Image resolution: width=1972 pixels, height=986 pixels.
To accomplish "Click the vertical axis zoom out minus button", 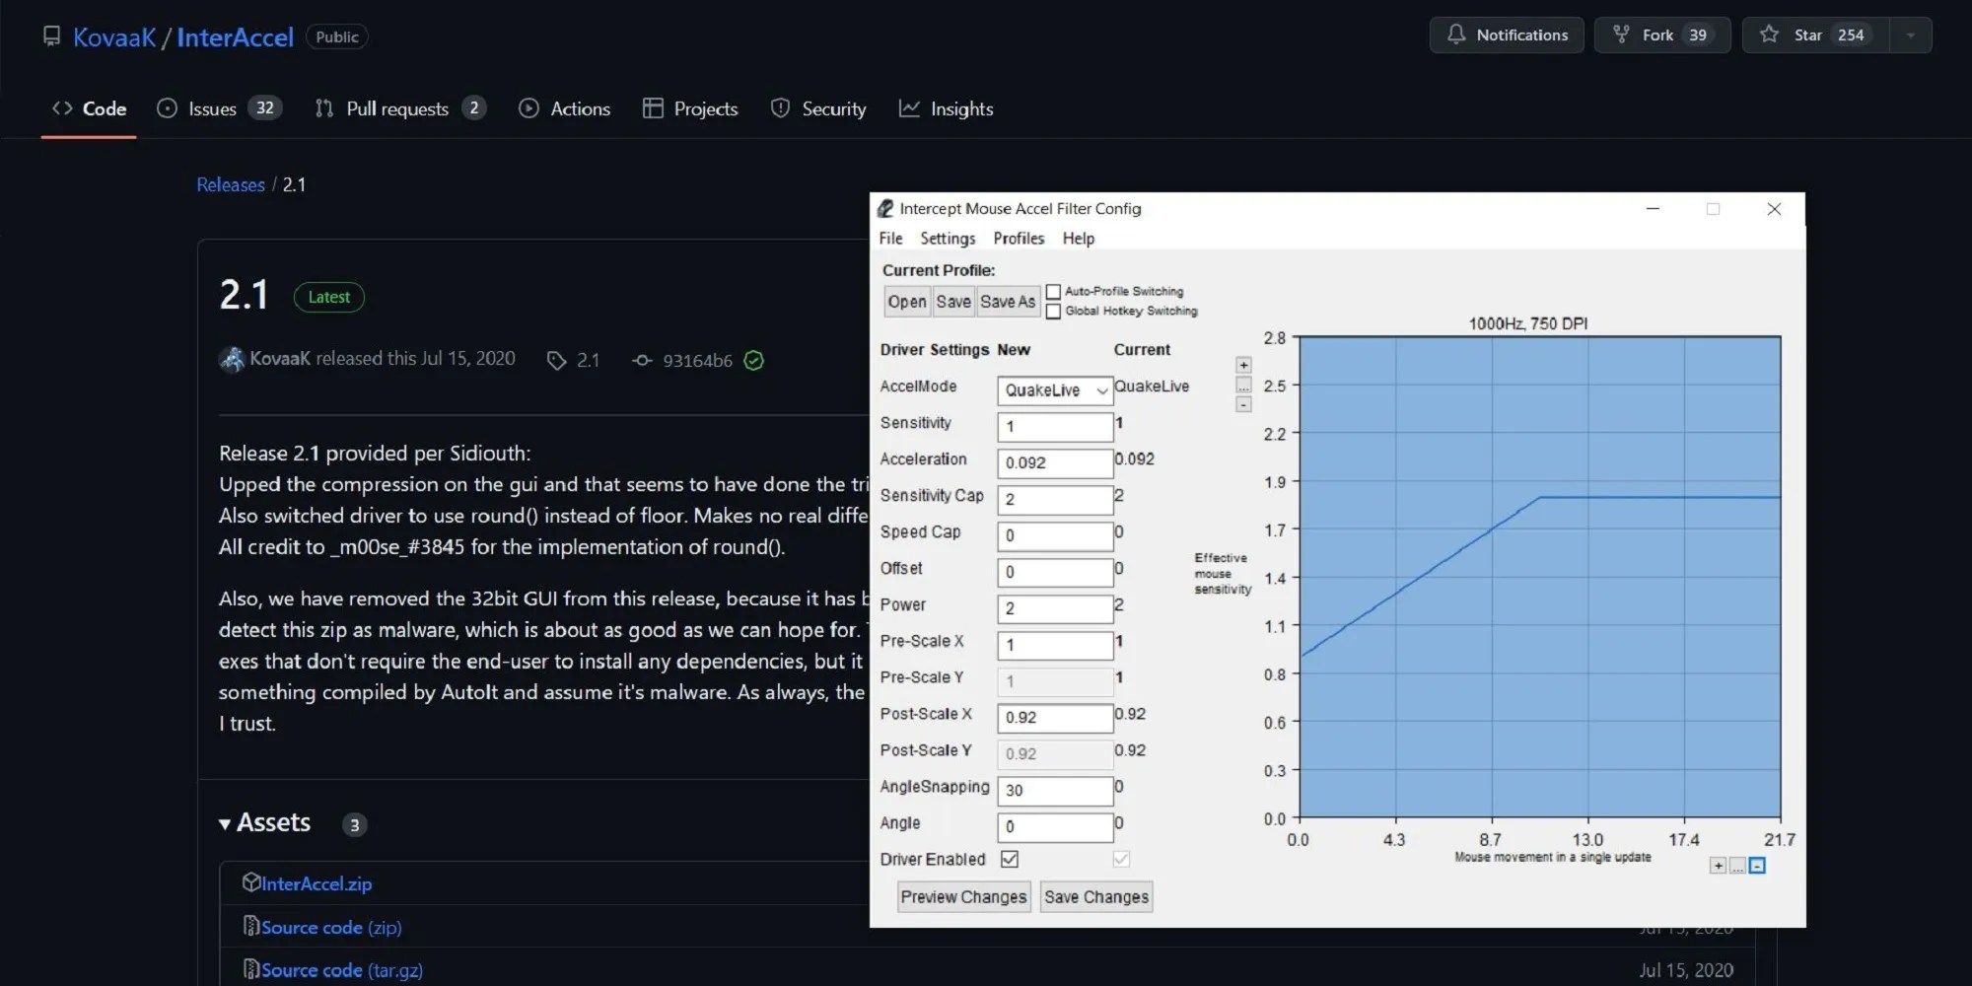I will click(1243, 404).
